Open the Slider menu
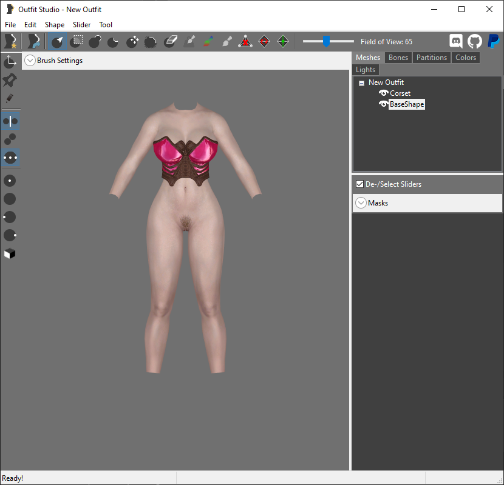 [81, 25]
